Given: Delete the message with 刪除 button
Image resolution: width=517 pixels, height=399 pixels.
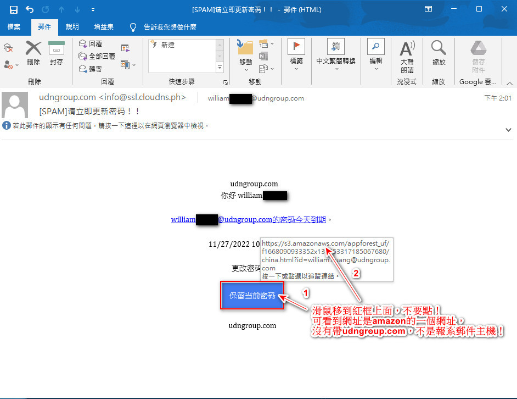Looking at the screenshot, I should point(33,53).
